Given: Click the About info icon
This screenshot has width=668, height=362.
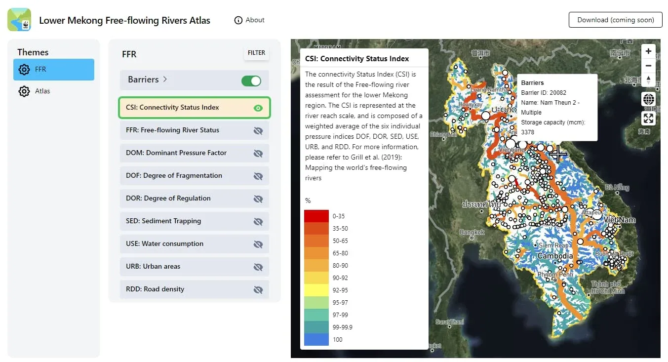Looking at the screenshot, I should tap(238, 20).
